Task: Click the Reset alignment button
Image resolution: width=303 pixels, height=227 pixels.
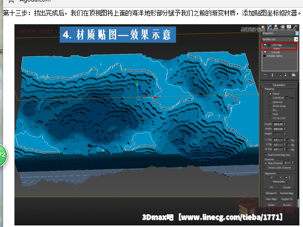Action: [x=271, y=205]
